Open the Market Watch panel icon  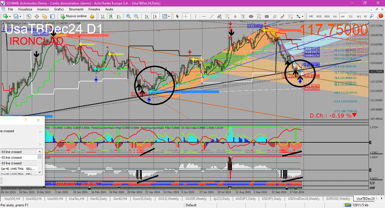click(x=29, y=16)
